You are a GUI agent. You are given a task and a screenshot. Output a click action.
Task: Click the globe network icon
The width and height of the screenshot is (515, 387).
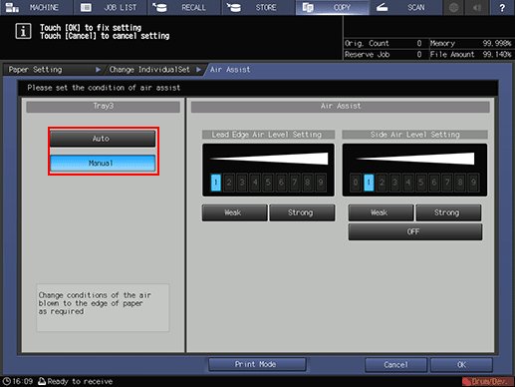pos(453,7)
